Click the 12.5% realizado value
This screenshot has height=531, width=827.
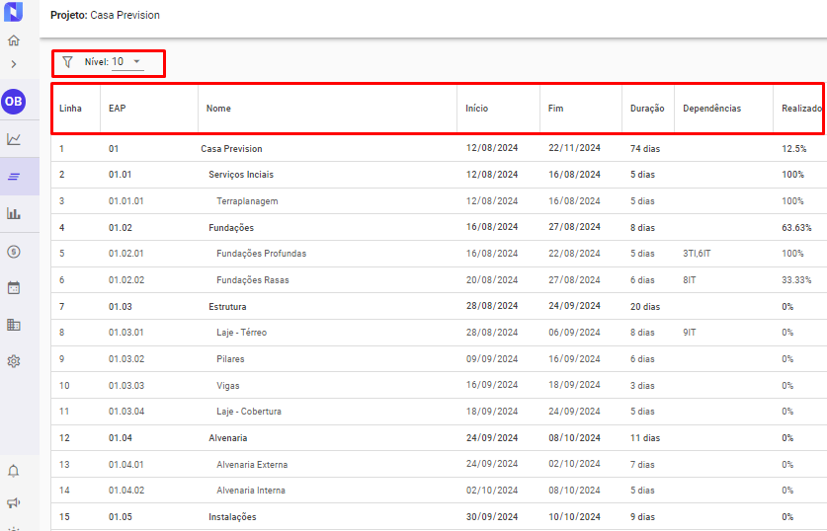coord(793,149)
